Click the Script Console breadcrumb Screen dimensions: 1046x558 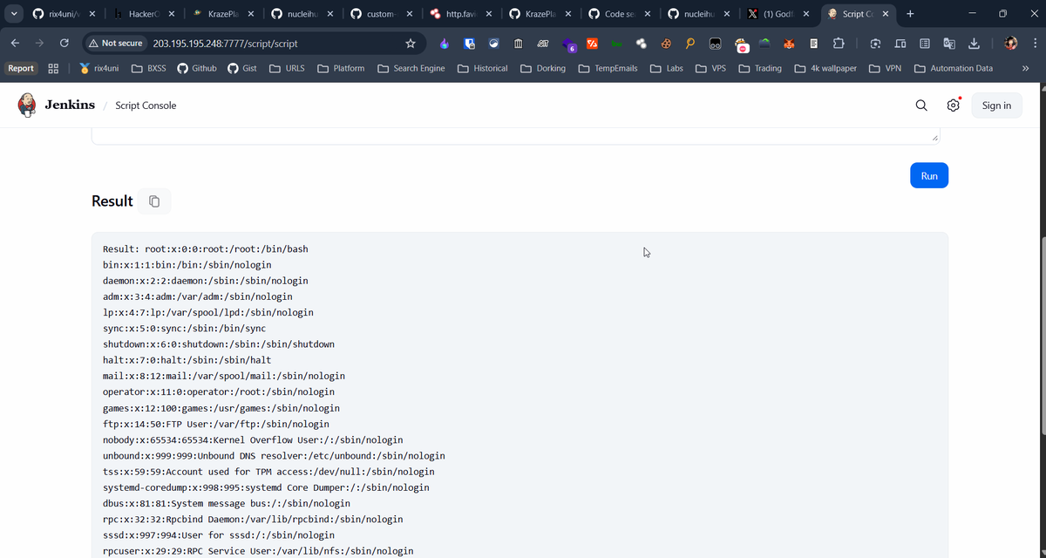[146, 105]
